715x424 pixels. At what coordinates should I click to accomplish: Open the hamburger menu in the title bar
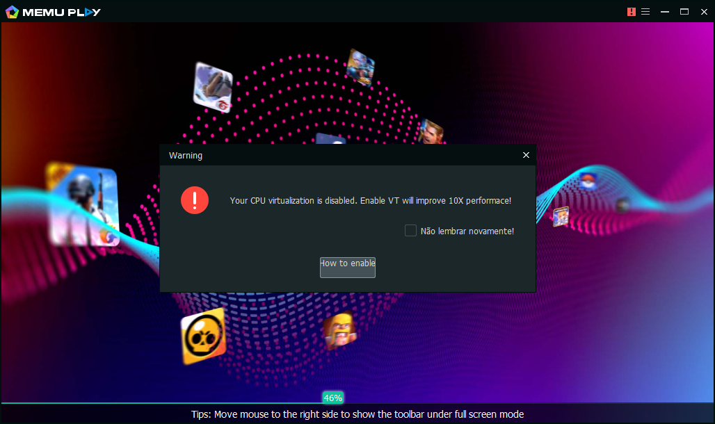645,12
